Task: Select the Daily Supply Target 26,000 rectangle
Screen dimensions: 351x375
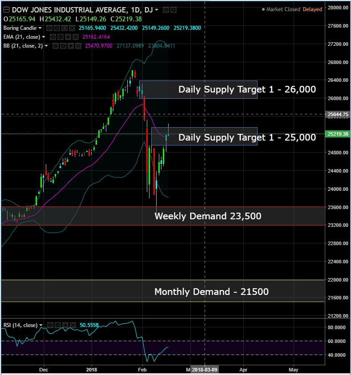Action: coord(198,89)
